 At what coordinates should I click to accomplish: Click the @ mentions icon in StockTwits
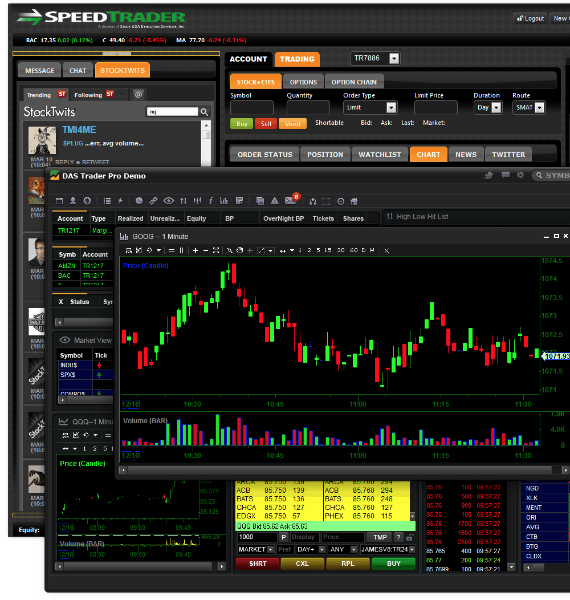[139, 95]
